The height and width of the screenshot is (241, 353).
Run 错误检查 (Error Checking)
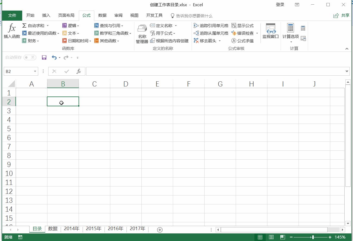[x=244, y=33]
